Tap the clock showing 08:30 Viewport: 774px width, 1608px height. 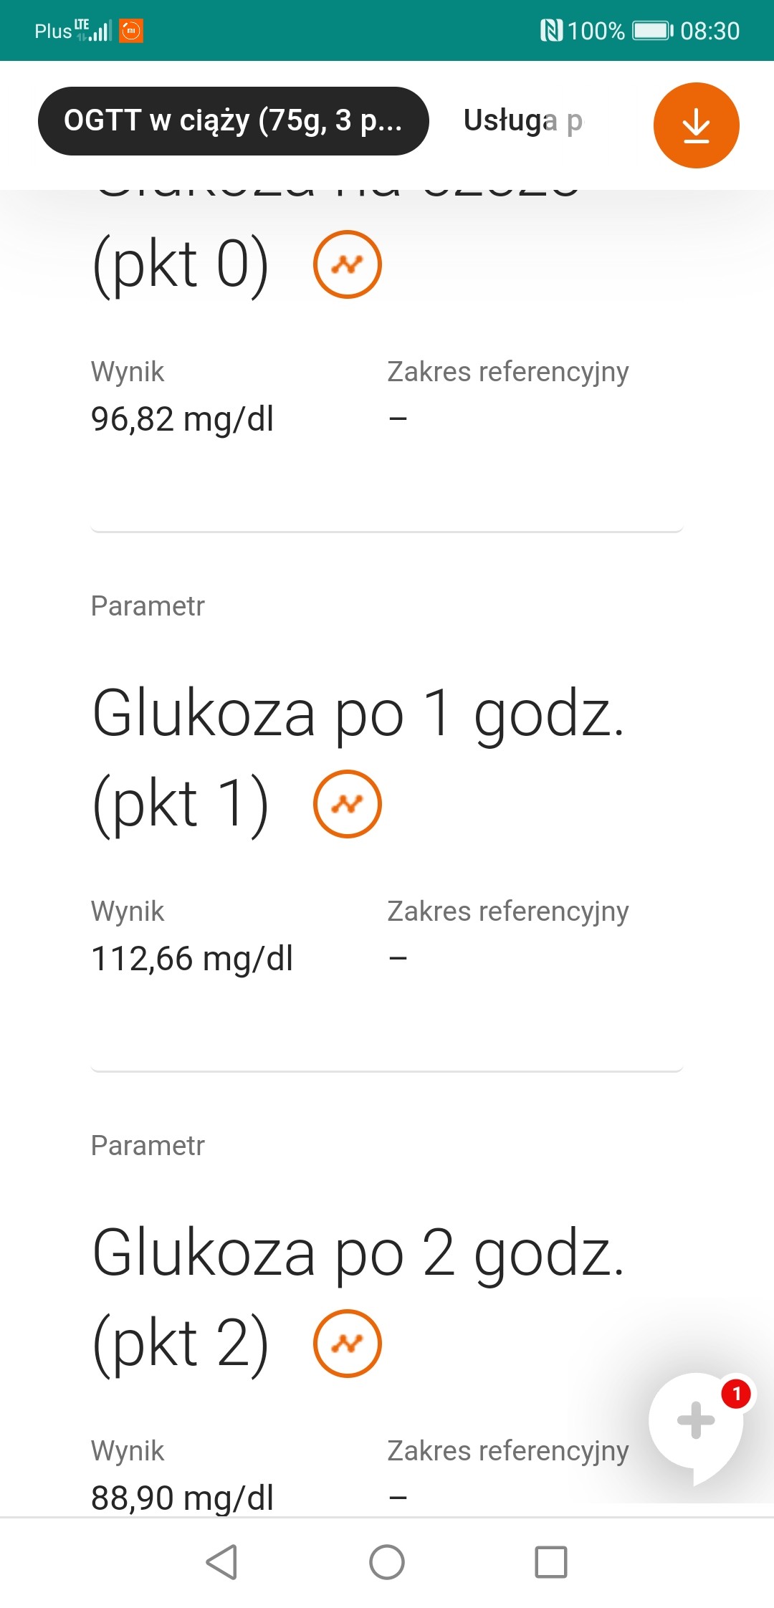(709, 31)
